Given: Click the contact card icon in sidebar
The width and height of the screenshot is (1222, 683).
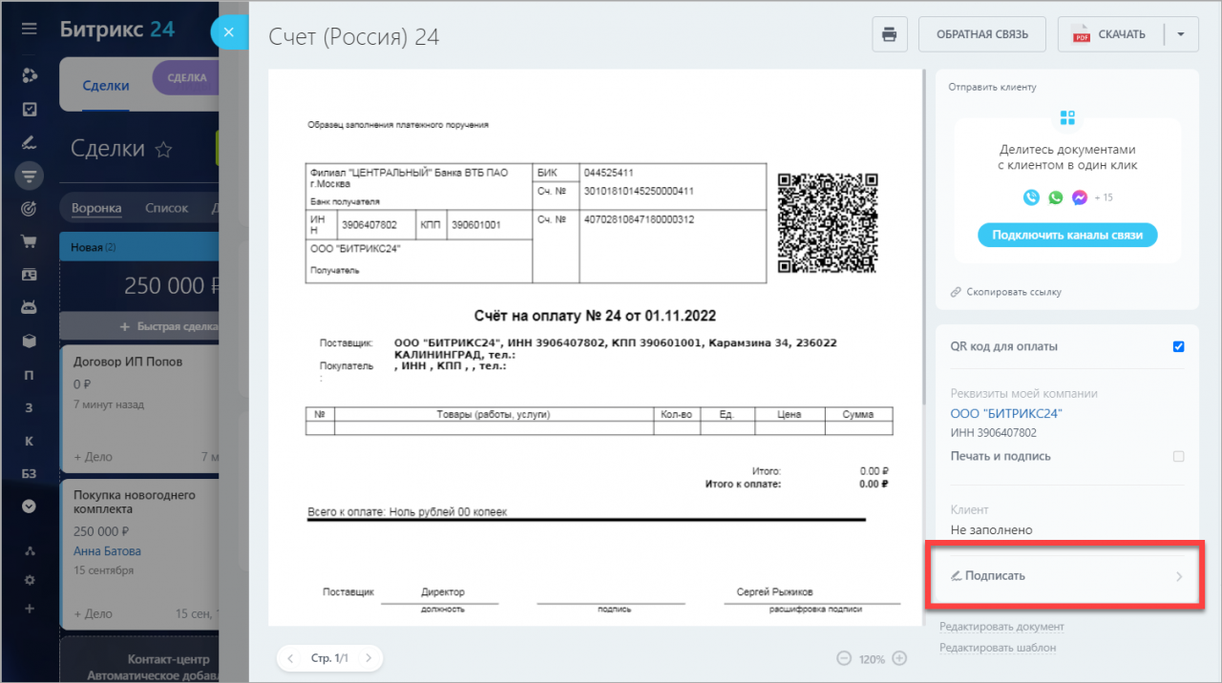Looking at the screenshot, I should click(29, 275).
